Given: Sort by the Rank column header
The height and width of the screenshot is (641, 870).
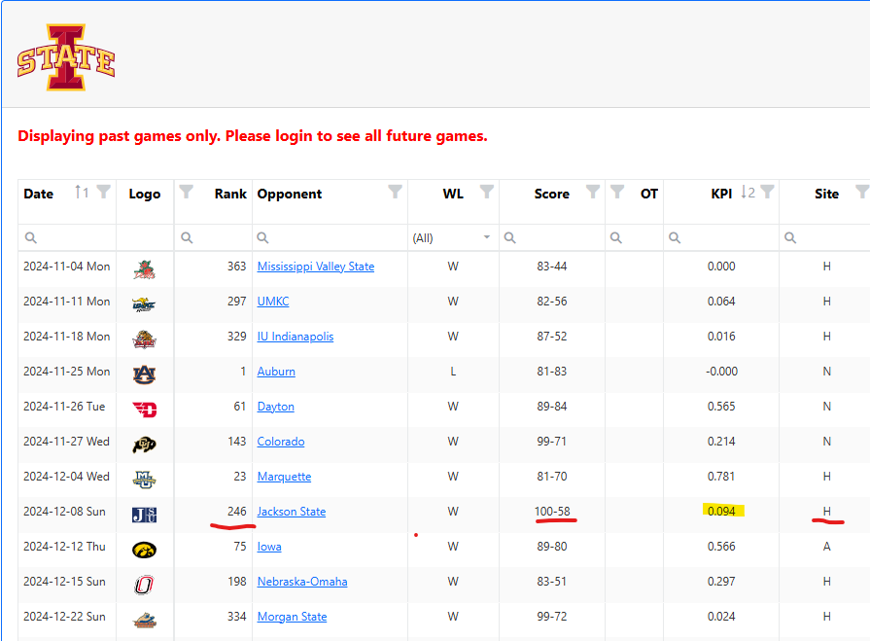Looking at the screenshot, I should coord(230,194).
